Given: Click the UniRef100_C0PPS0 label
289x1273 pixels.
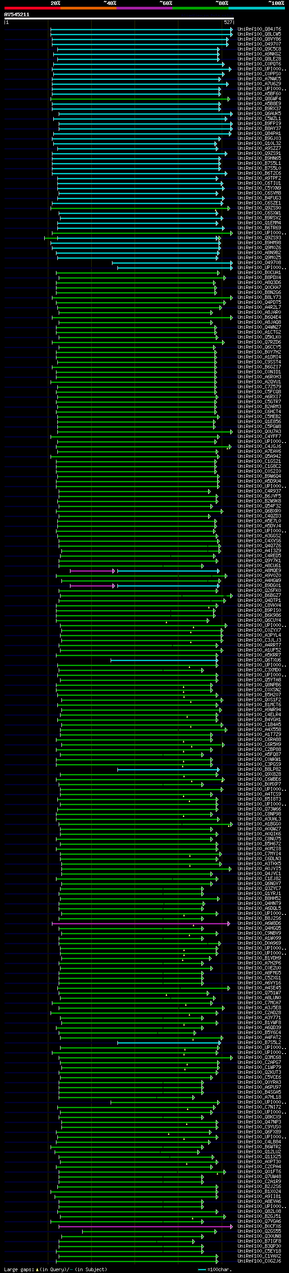Looking at the screenshot, I should coord(259,74).
